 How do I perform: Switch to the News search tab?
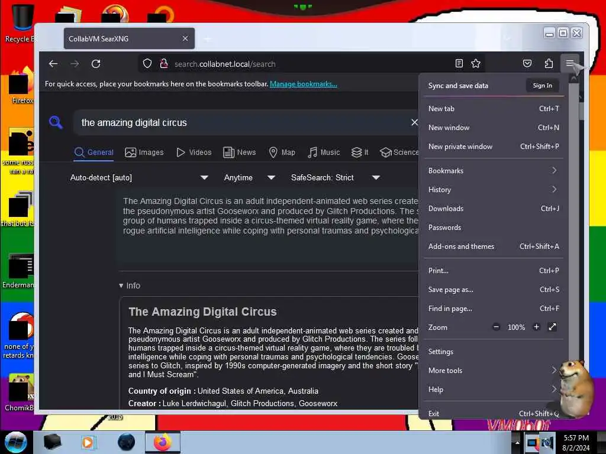click(240, 152)
